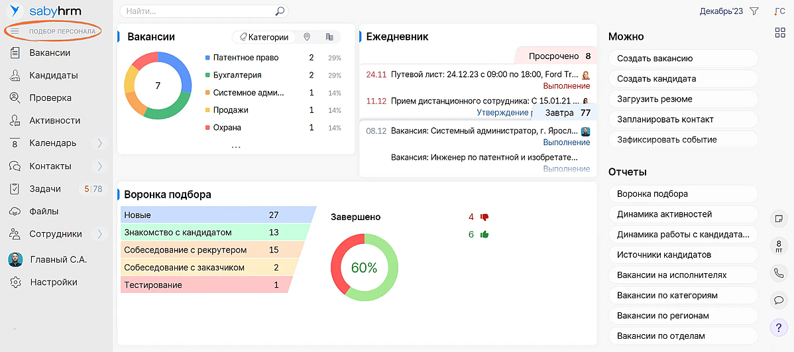
Task: Click the blue Патентное право legend swatch
Action: point(207,58)
